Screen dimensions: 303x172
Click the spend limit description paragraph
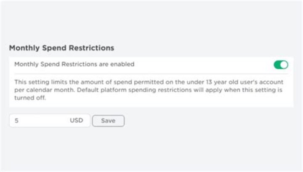click(148, 90)
